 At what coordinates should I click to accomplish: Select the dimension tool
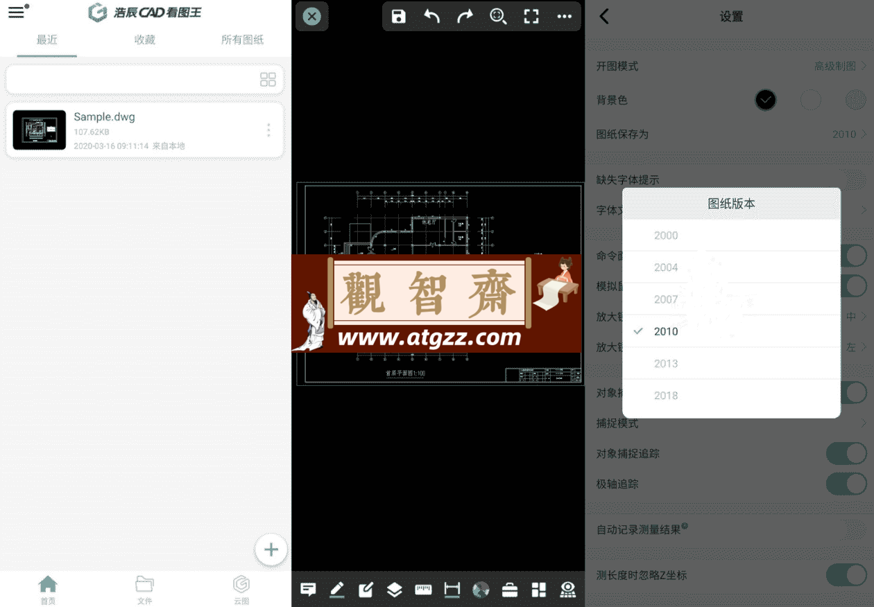point(452,590)
